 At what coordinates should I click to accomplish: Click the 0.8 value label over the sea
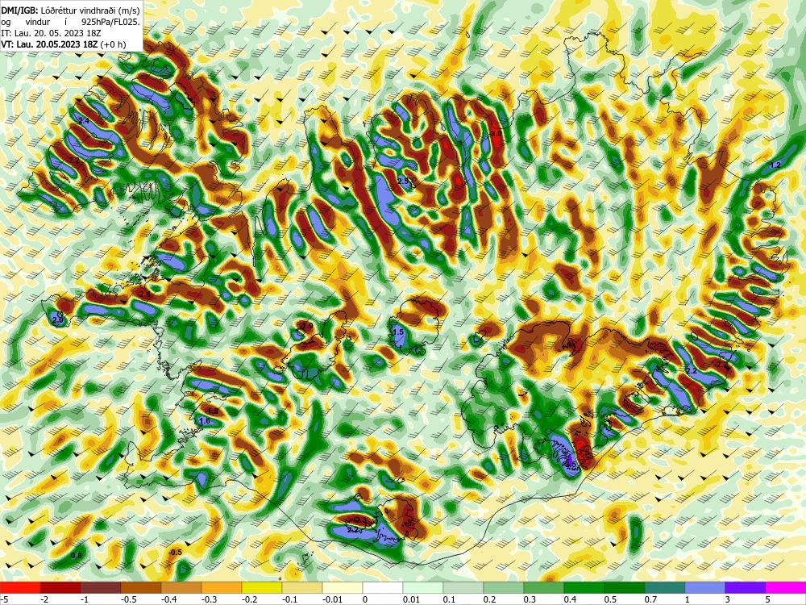coord(76,556)
